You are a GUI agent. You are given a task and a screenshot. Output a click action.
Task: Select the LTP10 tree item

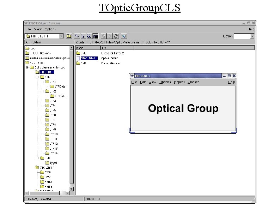(x=54, y=134)
